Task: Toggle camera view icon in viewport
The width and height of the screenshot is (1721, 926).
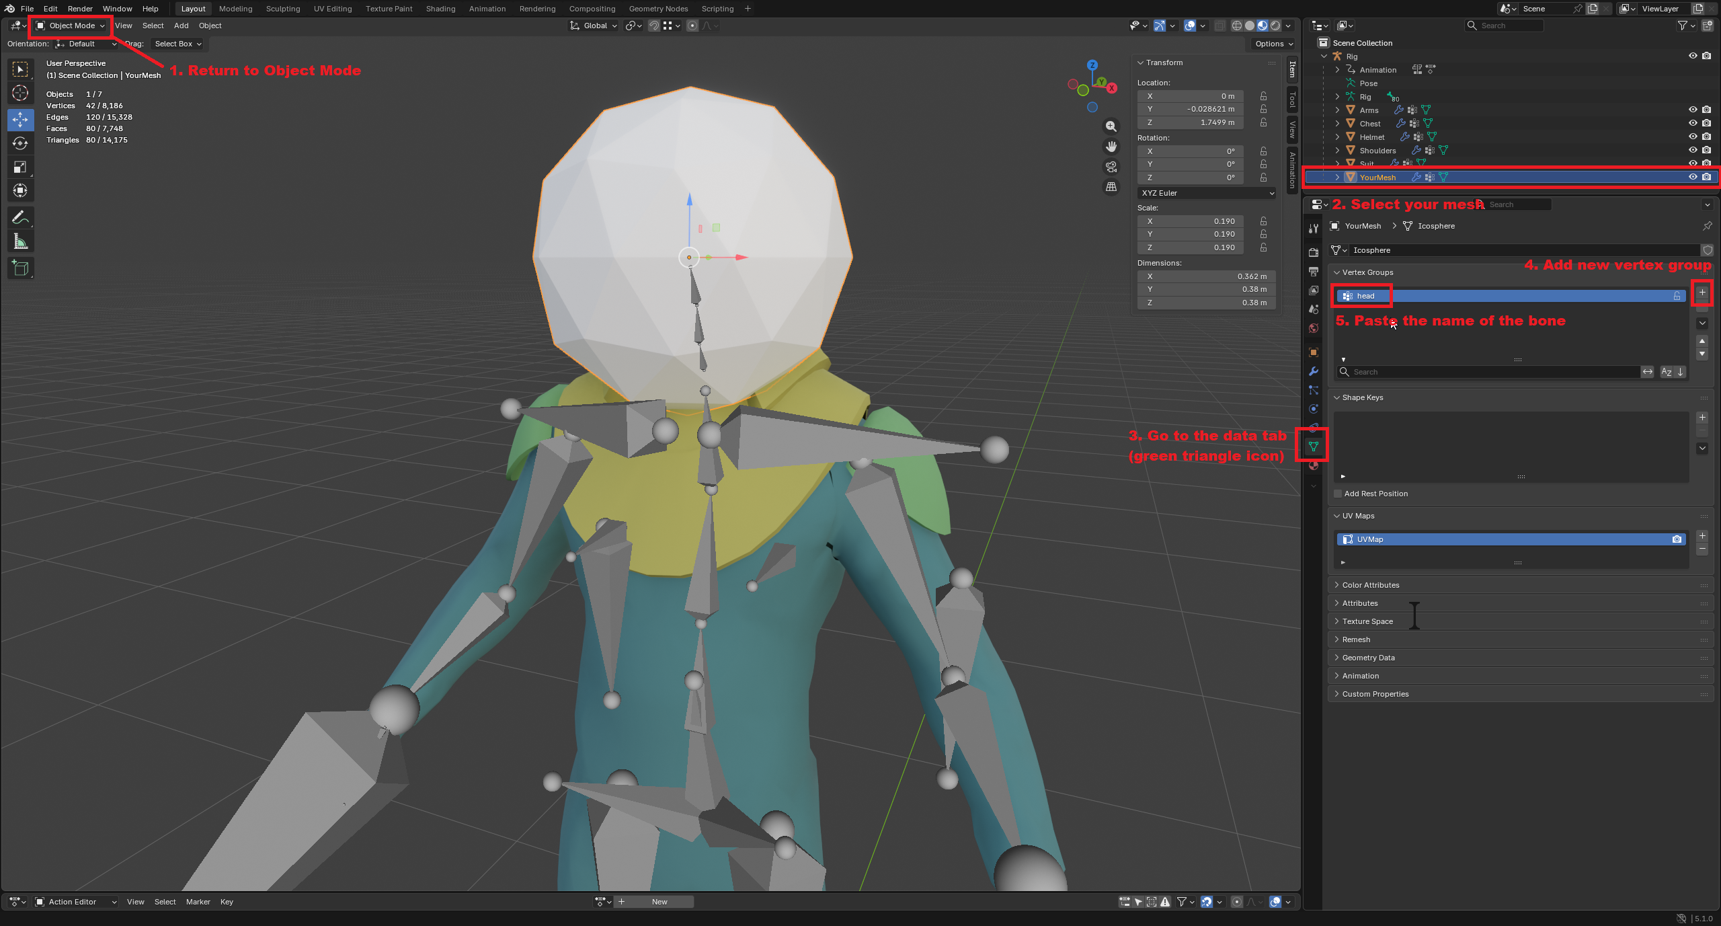Action: tap(1111, 167)
